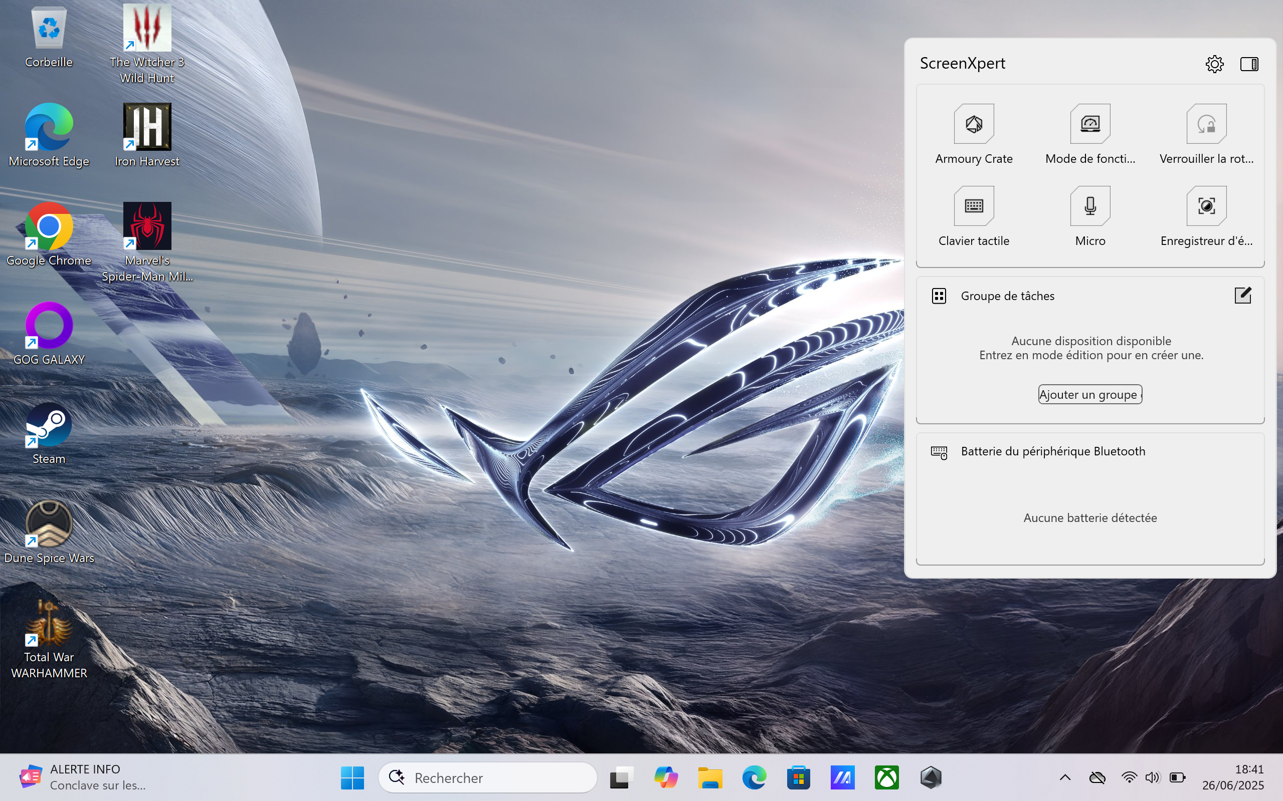Click the 'Aucune disposition disponible' text
The image size is (1283, 801).
point(1091,341)
